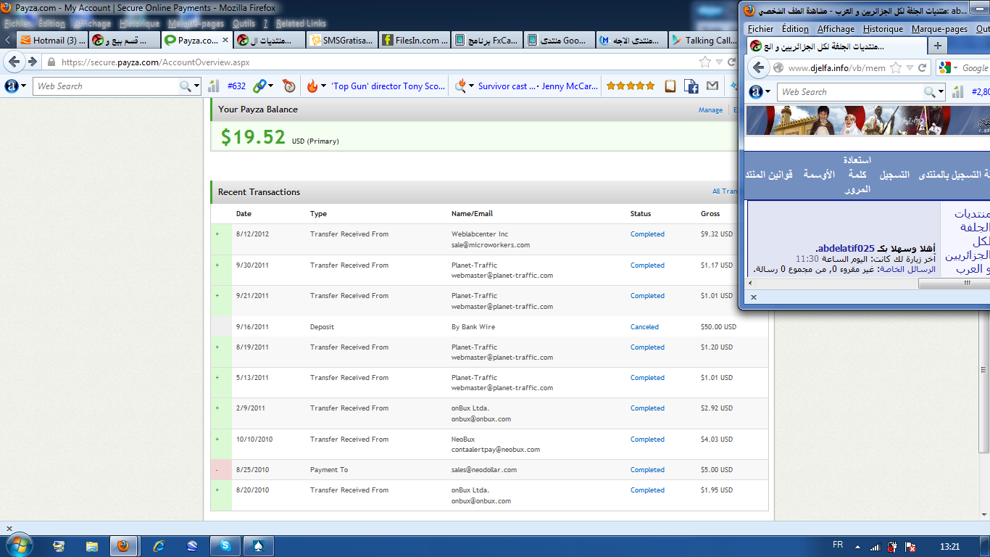This screenshot has width=990, height=557.
Task: Bookmark Payza page with the star icon
Action: click(704, 62)
